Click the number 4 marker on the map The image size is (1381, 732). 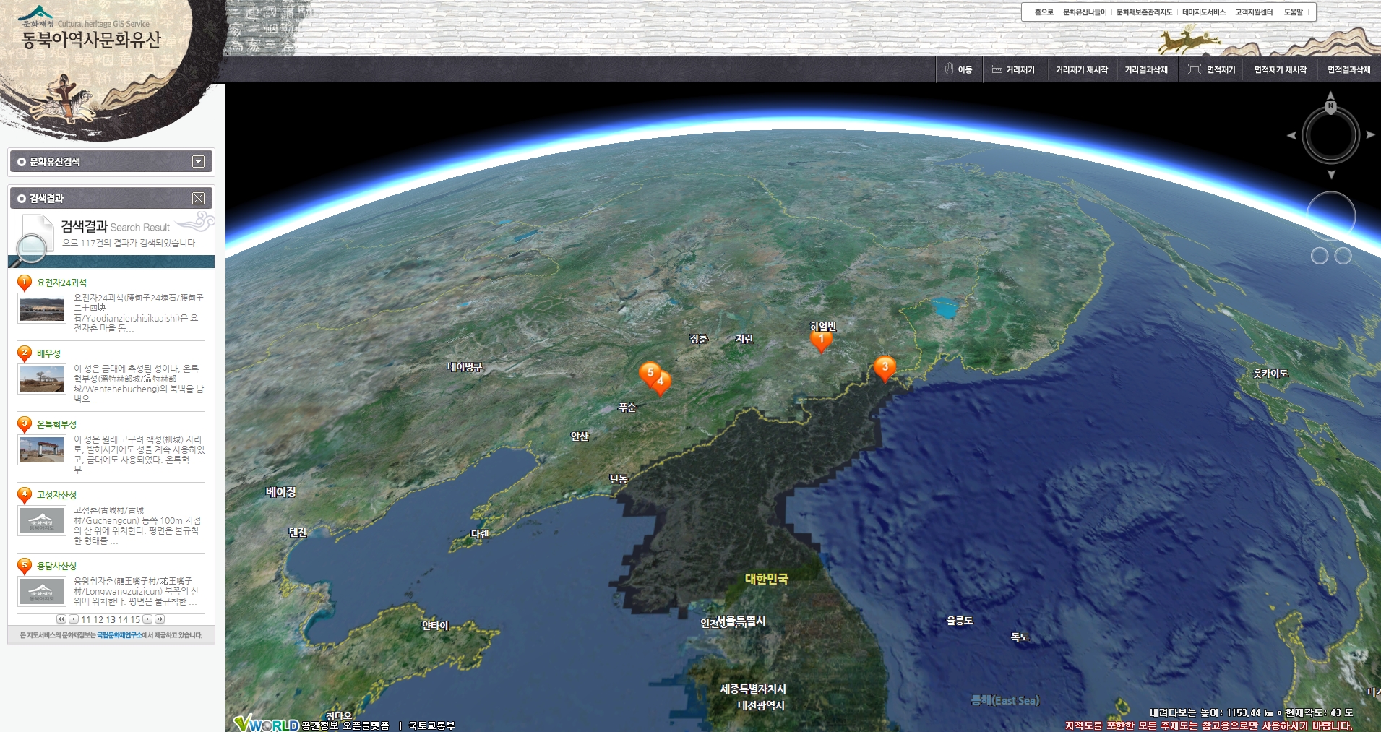point(663,384)
